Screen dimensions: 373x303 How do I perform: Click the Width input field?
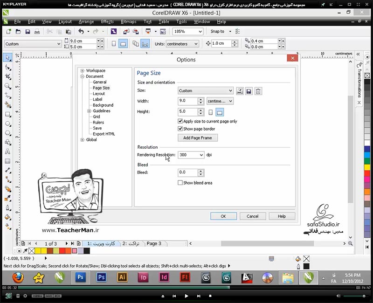click(188, 101)
